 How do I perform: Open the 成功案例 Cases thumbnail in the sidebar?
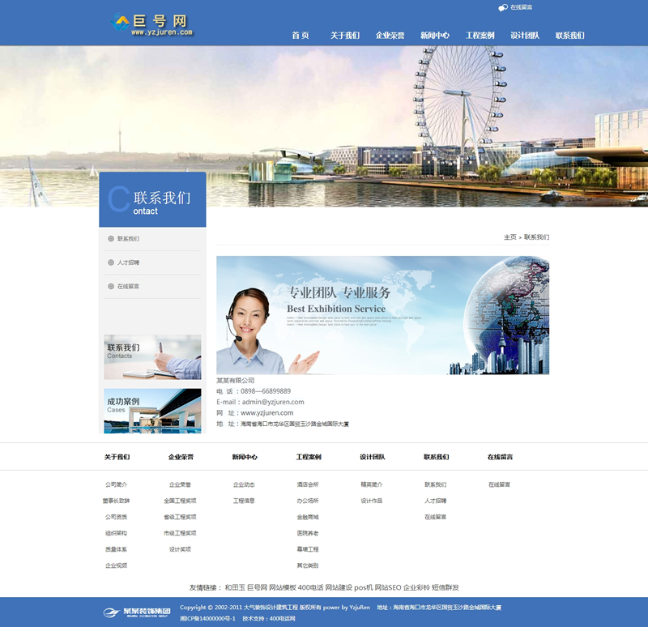click(152, 411)
